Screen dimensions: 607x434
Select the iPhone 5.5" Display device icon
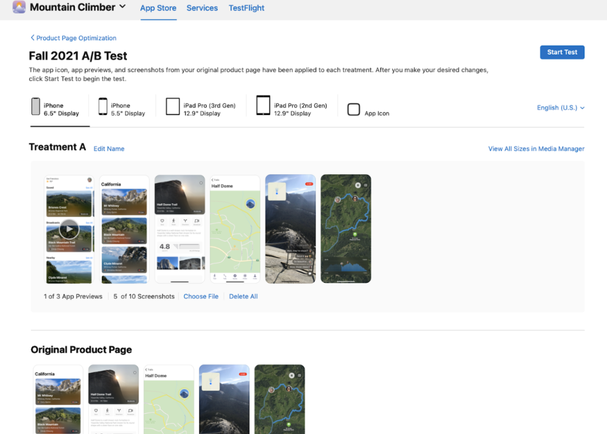103,107
